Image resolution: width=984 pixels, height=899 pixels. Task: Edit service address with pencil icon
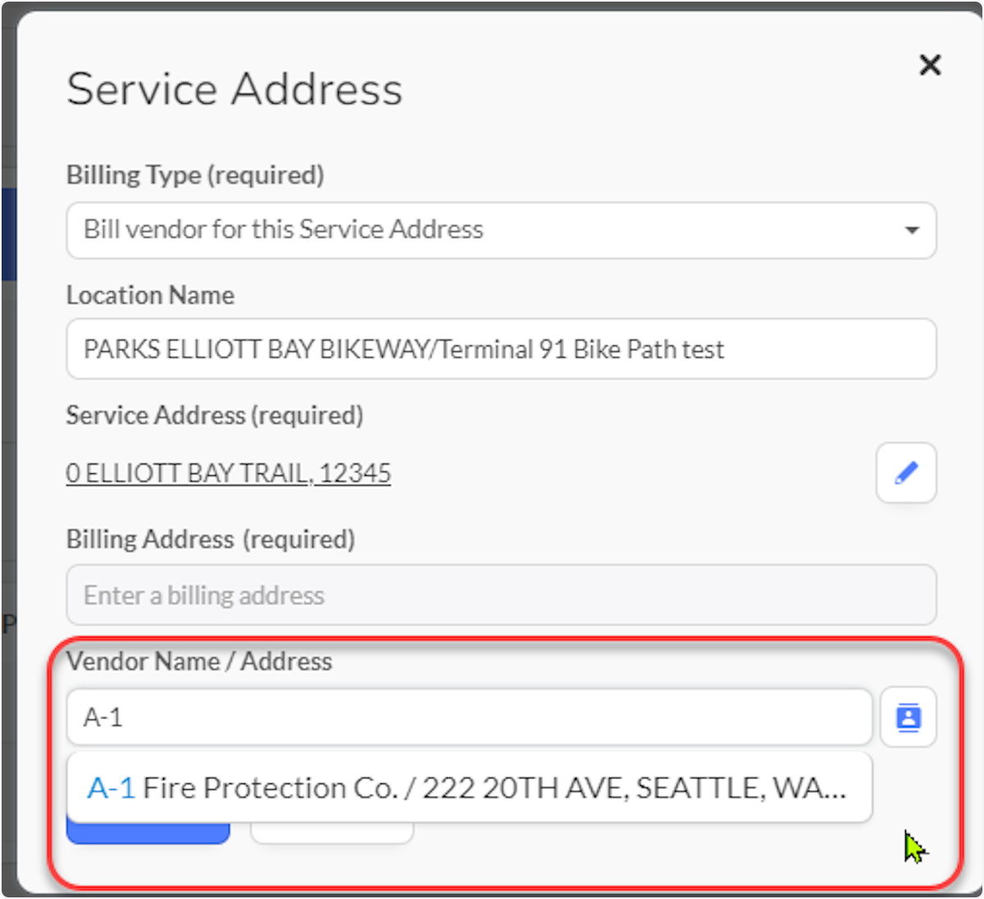(906, 473)
